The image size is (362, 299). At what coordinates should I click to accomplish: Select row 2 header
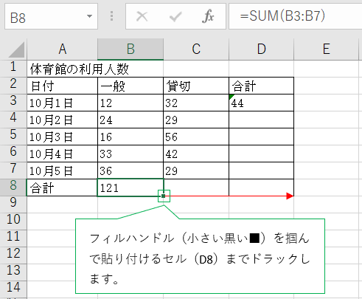[x=13, y=86]
